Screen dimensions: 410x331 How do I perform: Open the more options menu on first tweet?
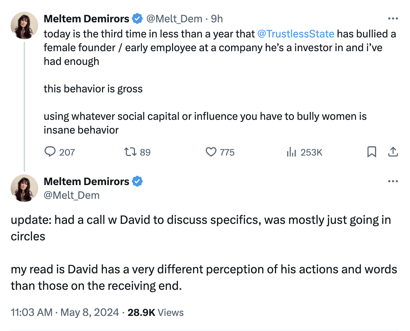click(393, 19)
